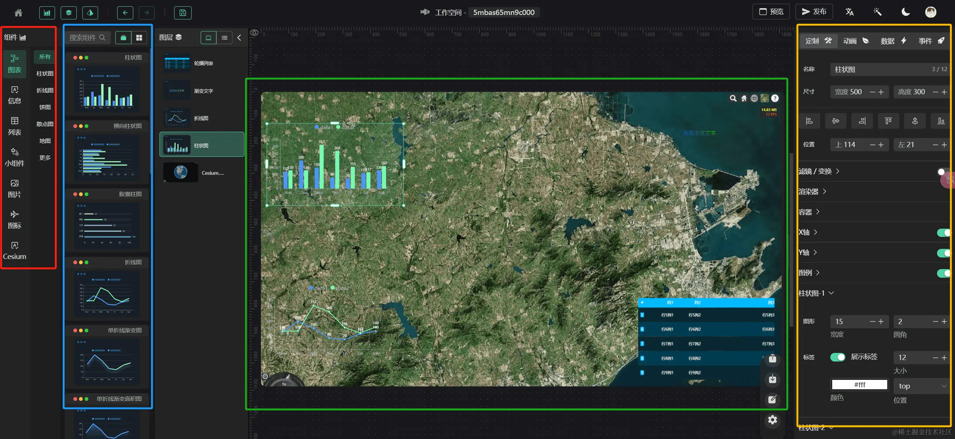Screen dimensions: 955x439
Task: Disable the X轴 toggle switch
Action: 943,232
